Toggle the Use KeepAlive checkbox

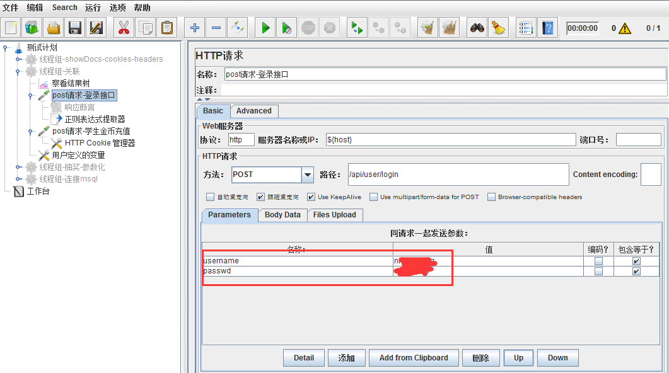tap(311, 197)
